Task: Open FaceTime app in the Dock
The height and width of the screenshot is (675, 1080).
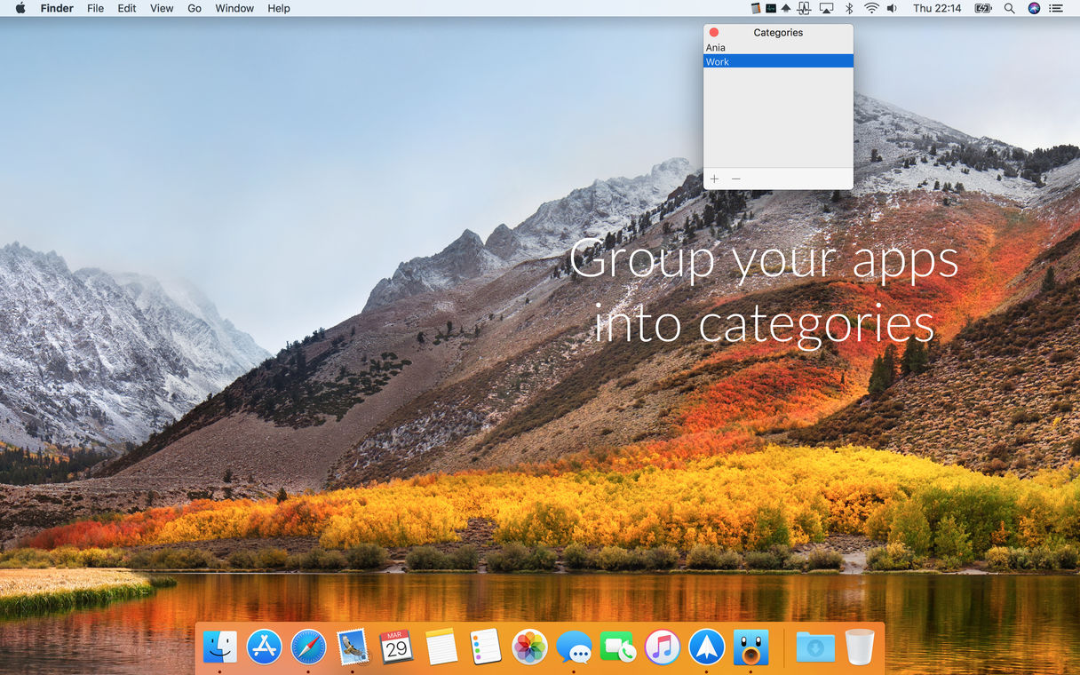Action: pos(618,647)
